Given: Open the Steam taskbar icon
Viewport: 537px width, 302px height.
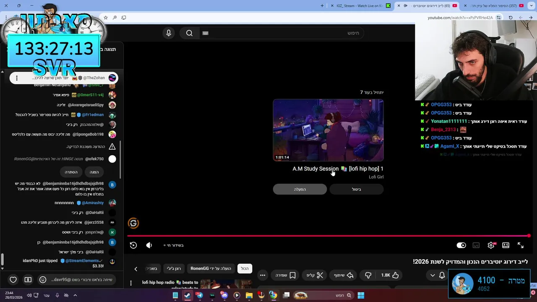Looking at the screenshot, I should (187, 295).
